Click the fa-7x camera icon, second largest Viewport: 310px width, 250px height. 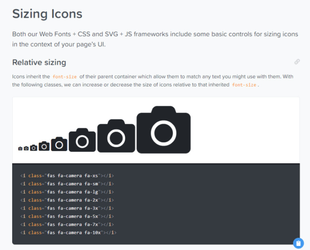[x=116, y=137]
